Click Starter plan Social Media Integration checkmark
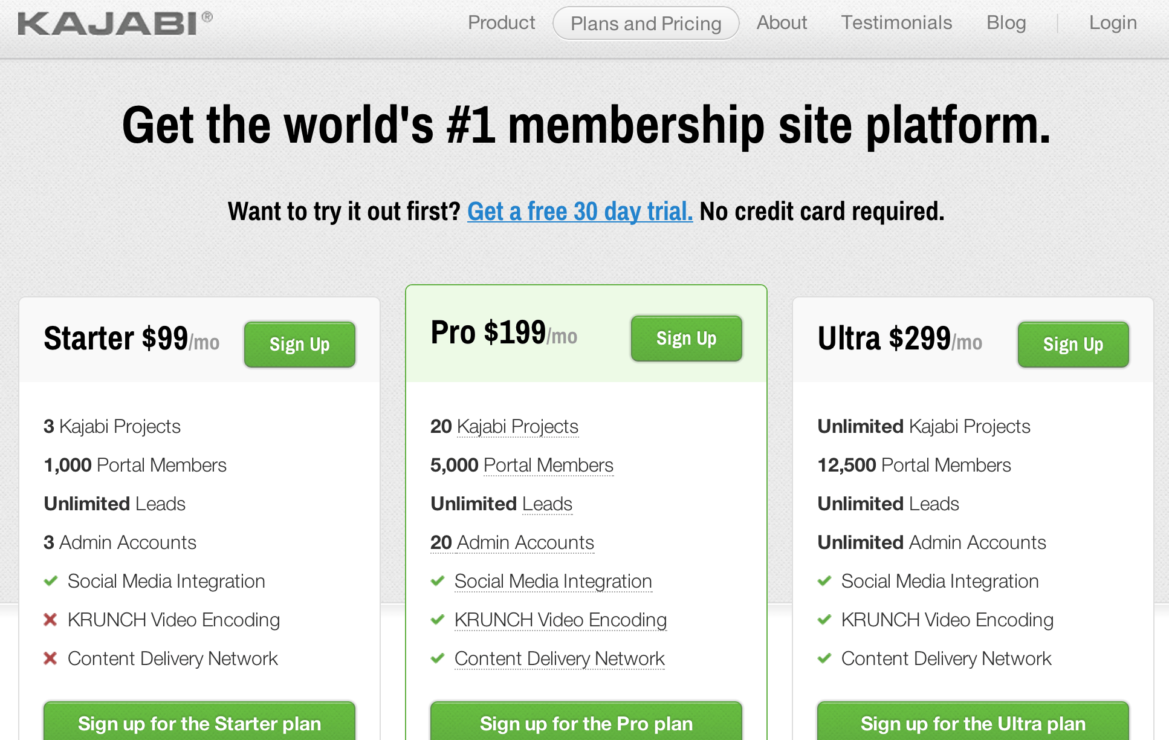This screenshot has height=740, width=1169. (51, 581)
